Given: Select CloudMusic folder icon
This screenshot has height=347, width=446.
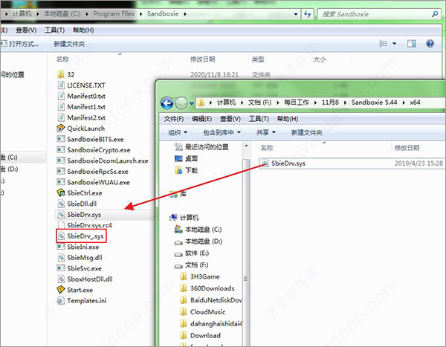Looking at the screenshot, I should tap(184, 312).
